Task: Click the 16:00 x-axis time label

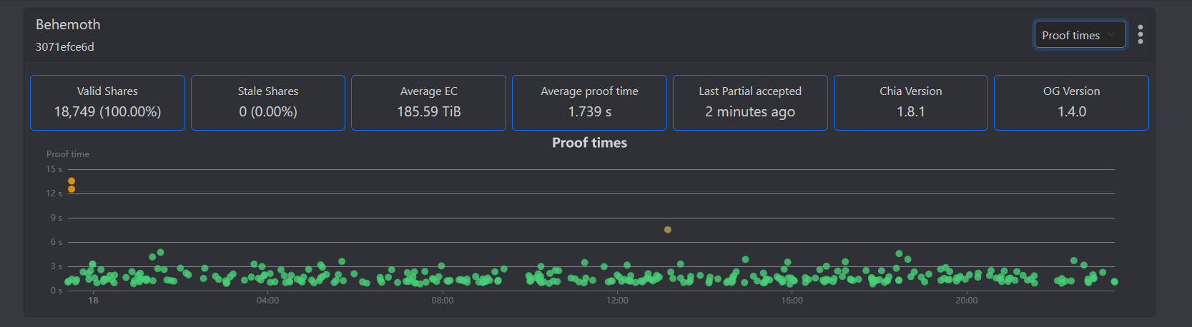Action: 792,301
